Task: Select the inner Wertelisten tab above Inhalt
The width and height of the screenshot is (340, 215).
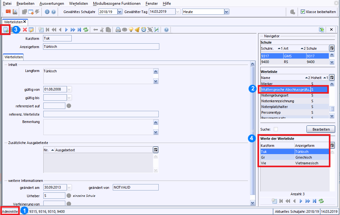Action: tap(13, 57)
